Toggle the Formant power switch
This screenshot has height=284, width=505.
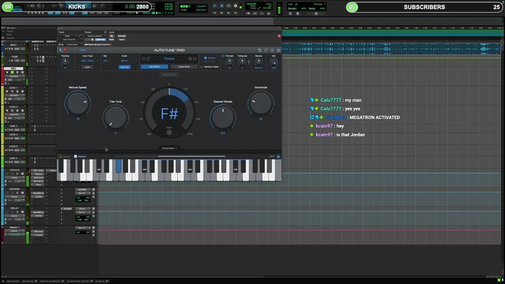coord(223,56)
